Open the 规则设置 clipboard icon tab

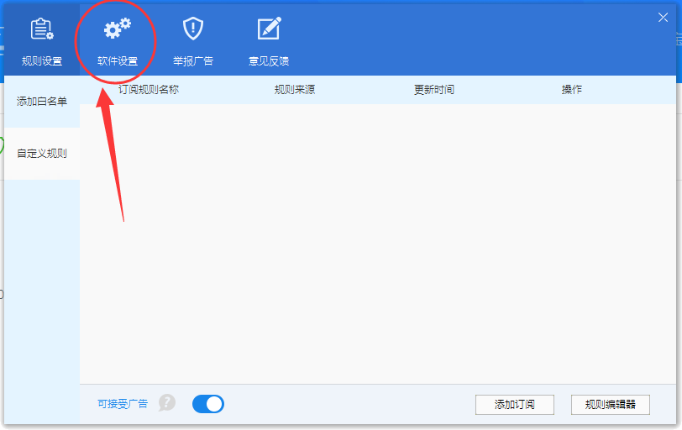(42, 29)
